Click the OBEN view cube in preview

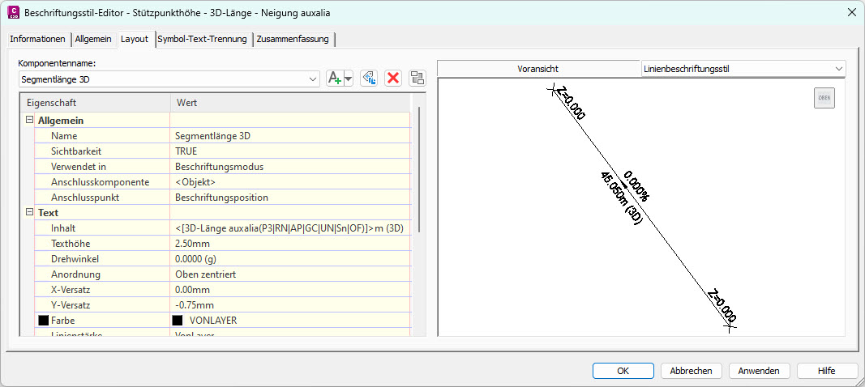pos(824,98)
